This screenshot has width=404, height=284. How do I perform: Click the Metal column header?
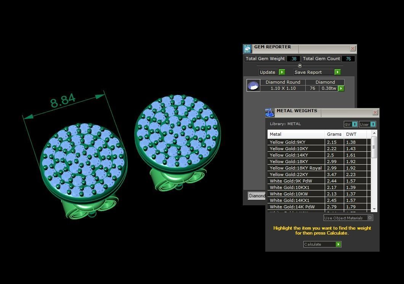pyautogui.click(x=296, y=134)
